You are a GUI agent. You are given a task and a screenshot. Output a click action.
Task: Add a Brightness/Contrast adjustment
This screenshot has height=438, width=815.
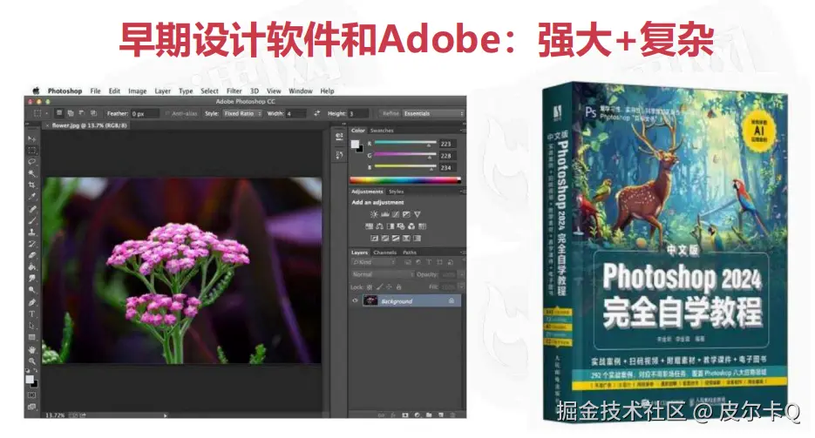(x=374, y=214)
